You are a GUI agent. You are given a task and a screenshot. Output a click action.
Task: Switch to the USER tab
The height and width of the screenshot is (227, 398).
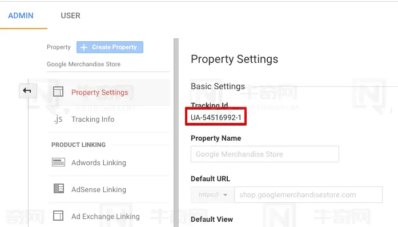tap(71, 15)
